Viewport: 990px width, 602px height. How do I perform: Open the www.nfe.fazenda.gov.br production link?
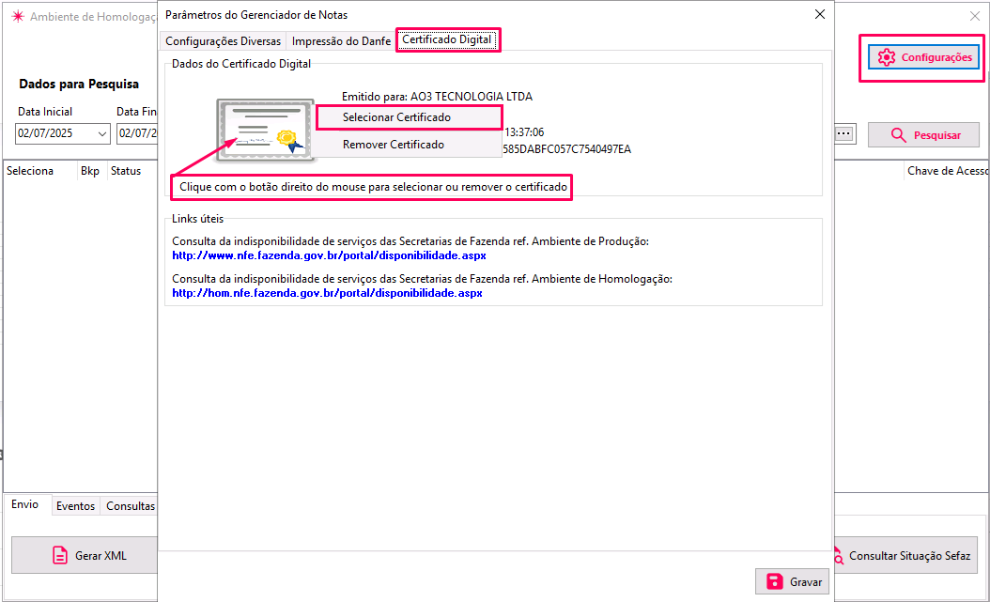point(329,255)
